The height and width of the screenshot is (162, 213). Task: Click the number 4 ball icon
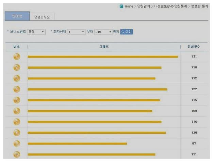17,89
